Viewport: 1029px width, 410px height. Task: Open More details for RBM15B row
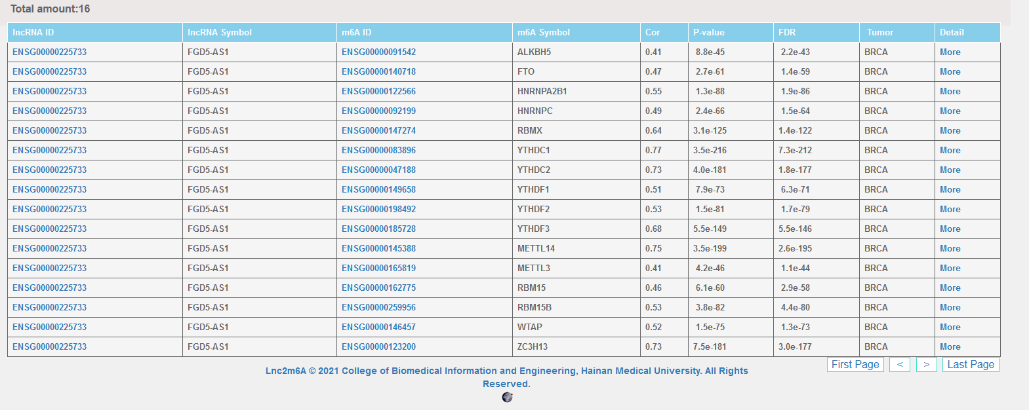click(x=950, y=307)
